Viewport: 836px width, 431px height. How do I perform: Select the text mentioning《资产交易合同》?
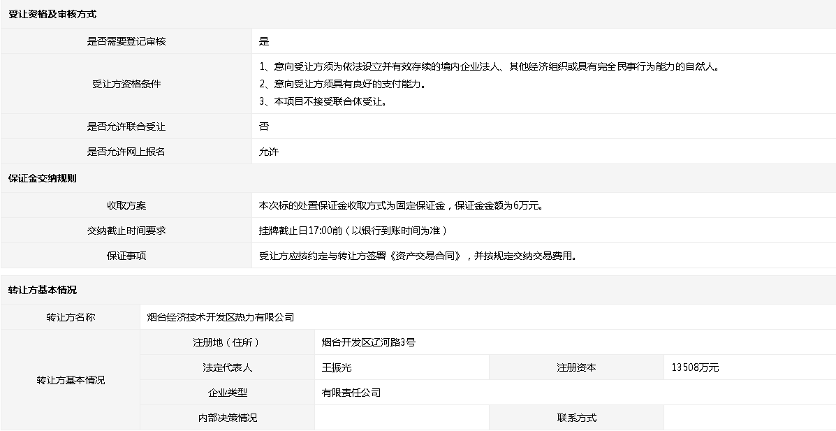pos(418,256)
